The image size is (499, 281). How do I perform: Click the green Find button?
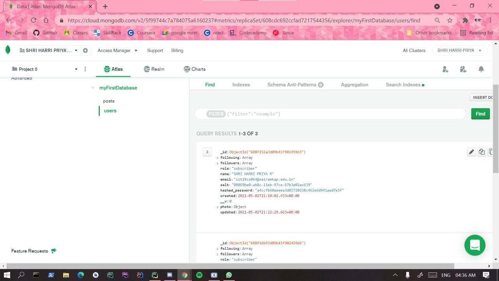tap(480, 114)
